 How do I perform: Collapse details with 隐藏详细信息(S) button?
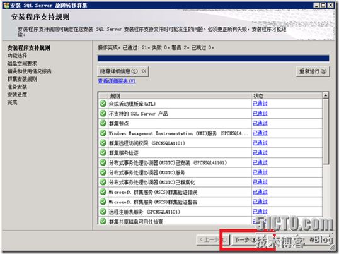(123, 71)
